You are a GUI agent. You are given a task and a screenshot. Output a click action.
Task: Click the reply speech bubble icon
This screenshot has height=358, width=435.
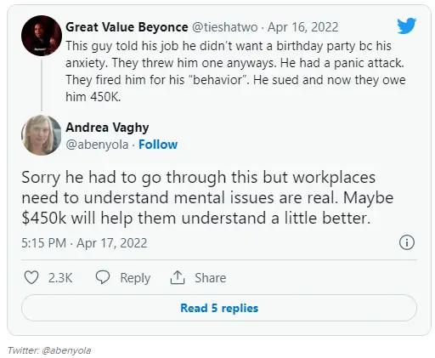click(x=103, y=277)
